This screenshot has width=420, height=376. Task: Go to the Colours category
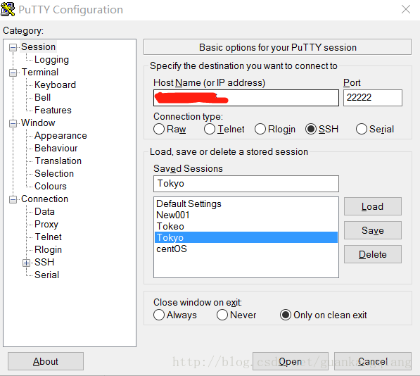pos(51,187)
